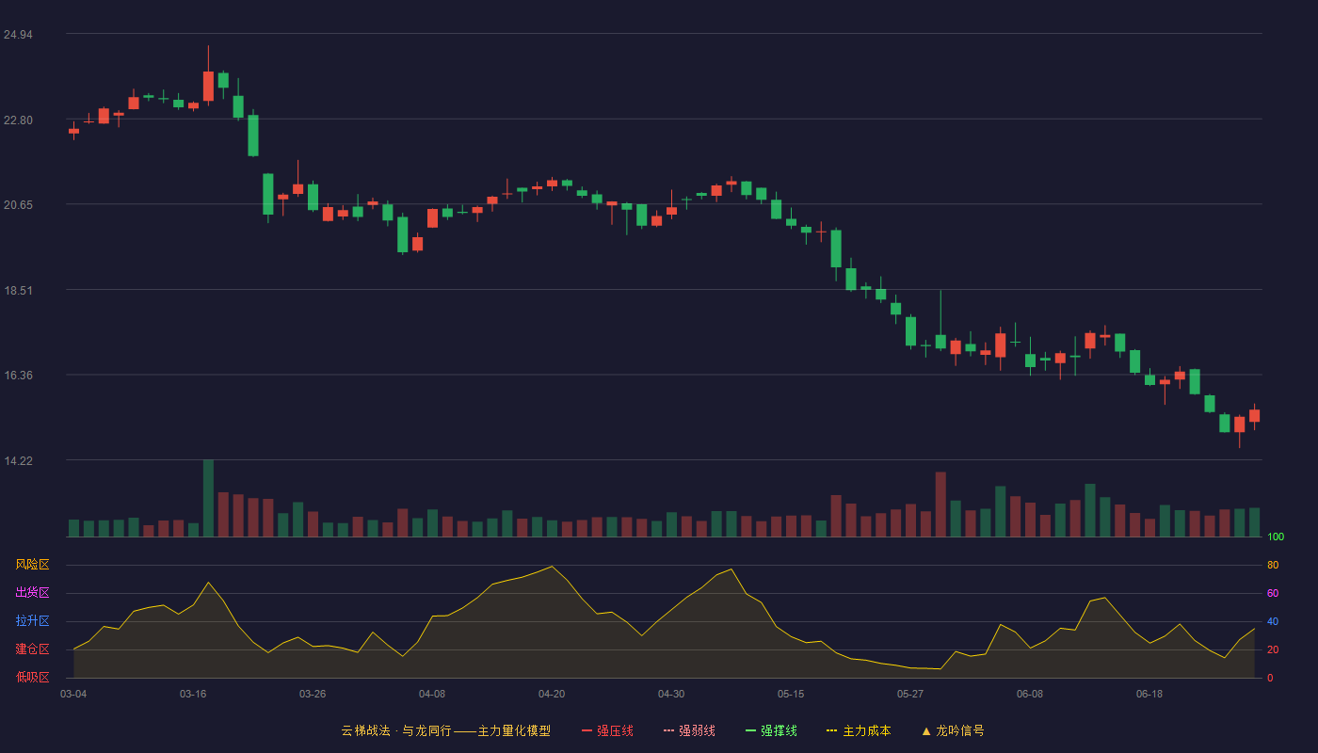The image size is (1318, 753).
Task: Click the green line icon beside 强撑线
Action: pyautogui.click(x=751, y=730)
